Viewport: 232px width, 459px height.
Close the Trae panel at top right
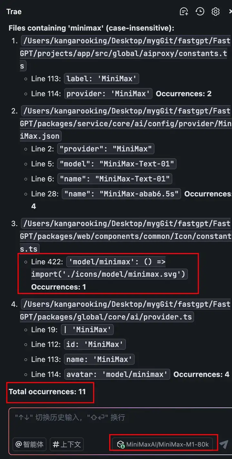(230, 12)
